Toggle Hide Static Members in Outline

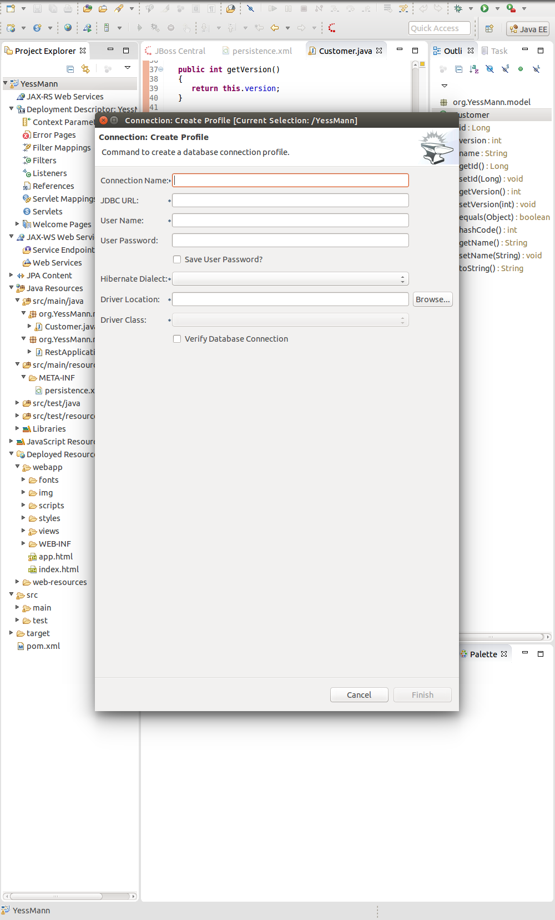click(505, 69)
